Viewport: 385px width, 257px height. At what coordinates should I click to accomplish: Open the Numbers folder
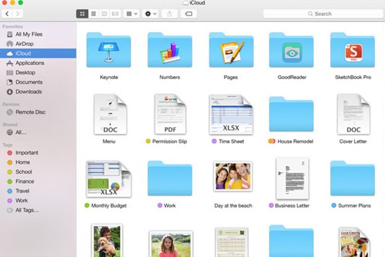170,50
